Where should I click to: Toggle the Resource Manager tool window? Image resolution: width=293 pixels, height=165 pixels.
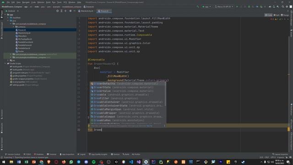[x=2, y=30]
